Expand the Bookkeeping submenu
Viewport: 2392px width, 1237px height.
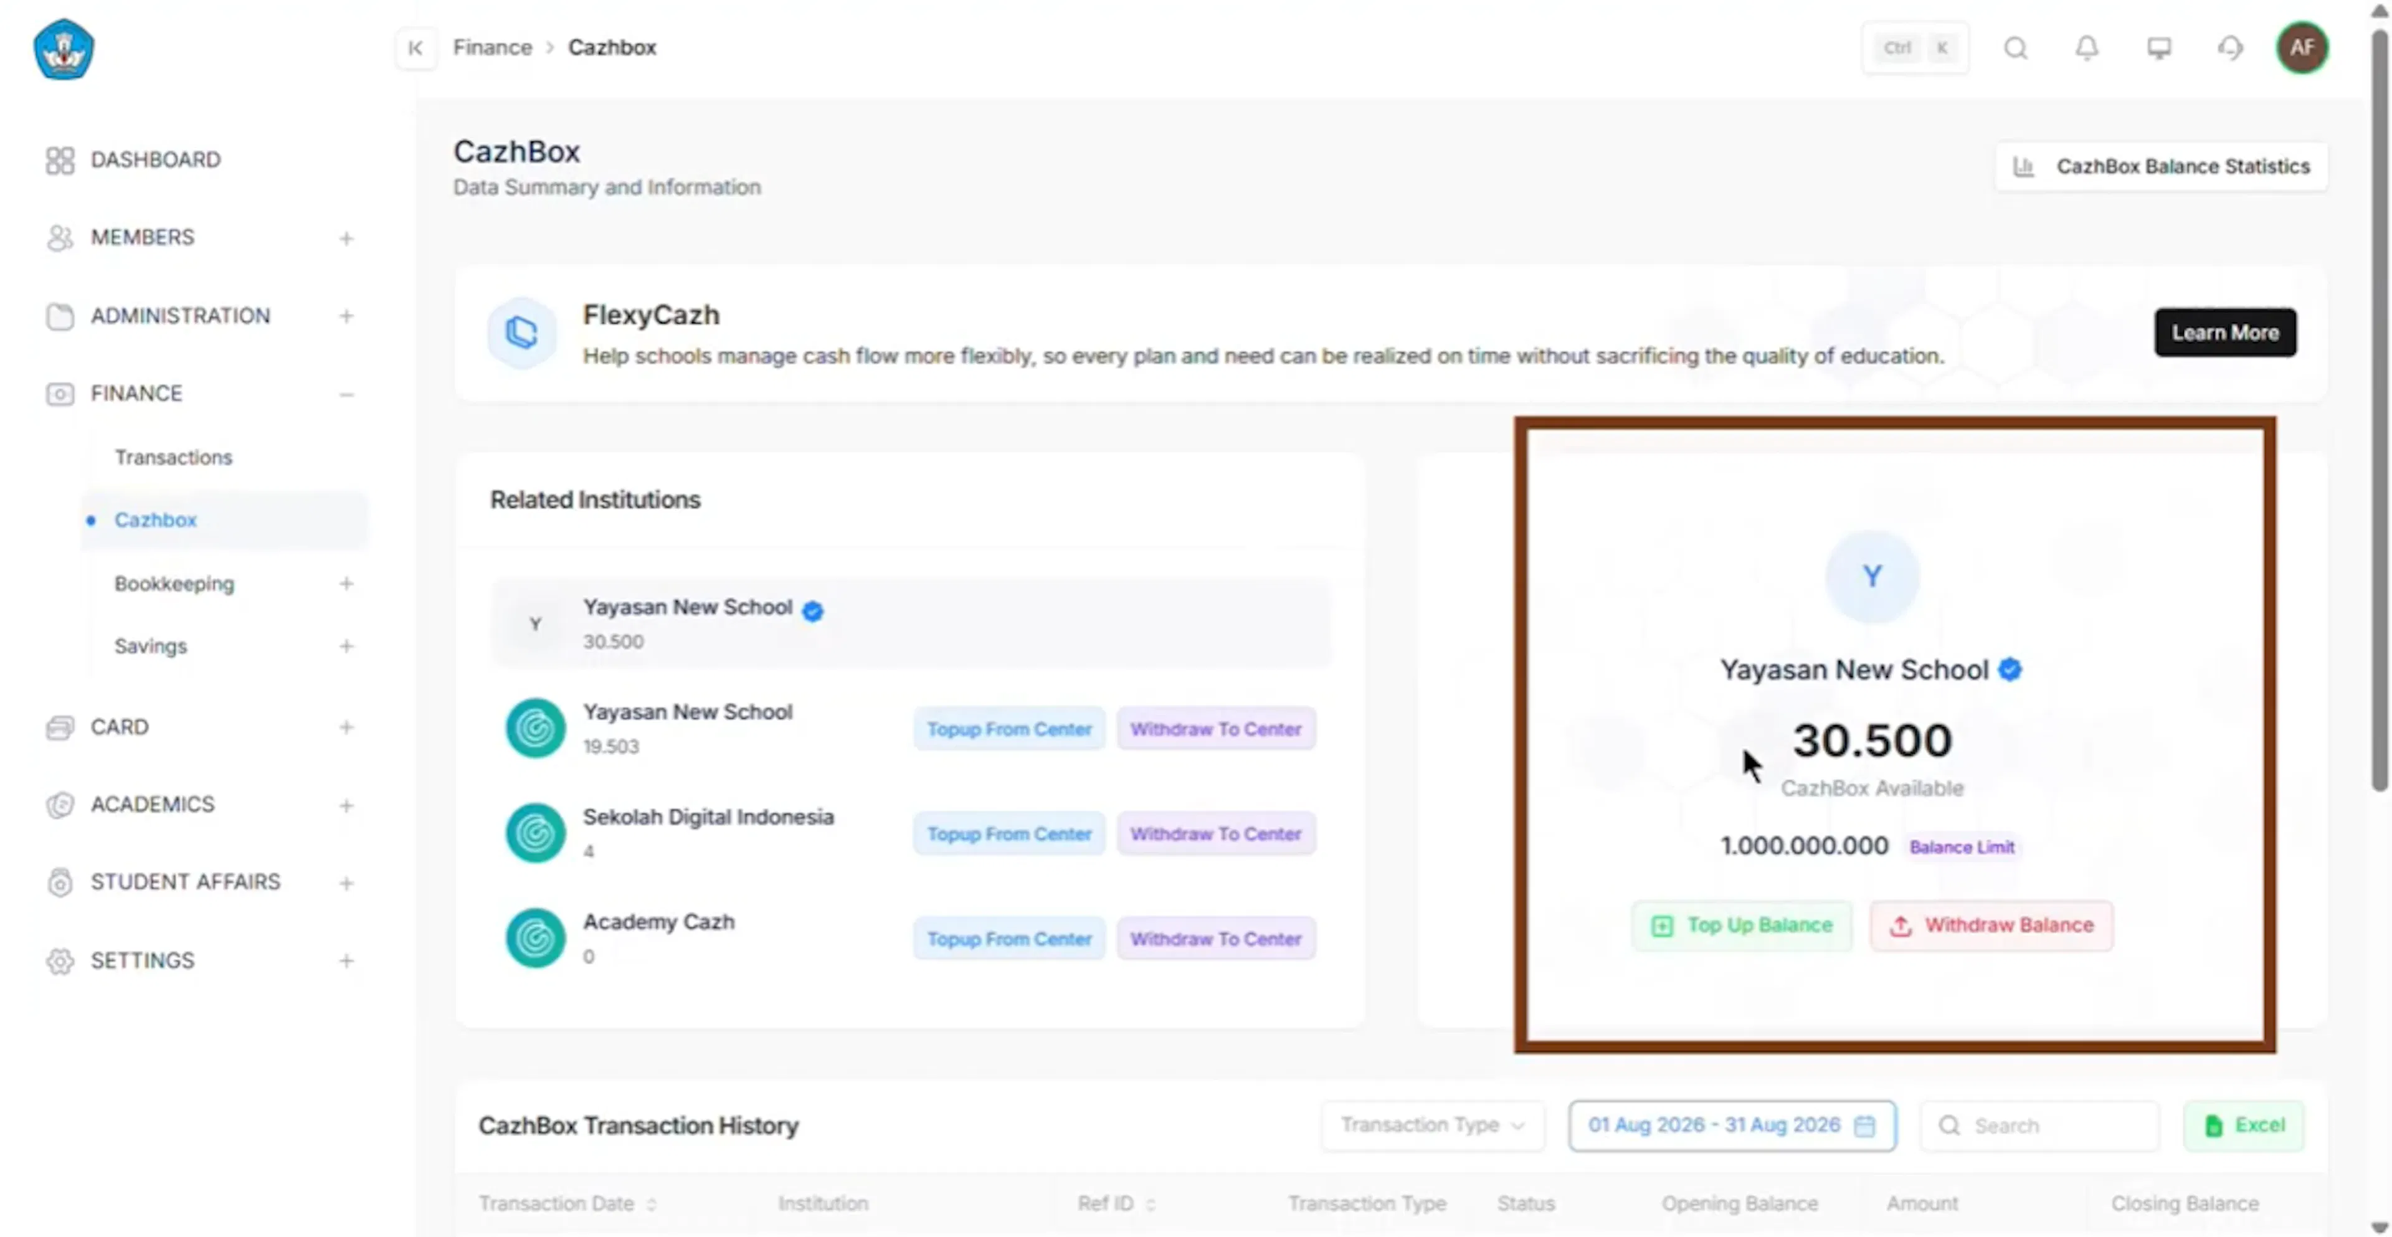point(346,583)
